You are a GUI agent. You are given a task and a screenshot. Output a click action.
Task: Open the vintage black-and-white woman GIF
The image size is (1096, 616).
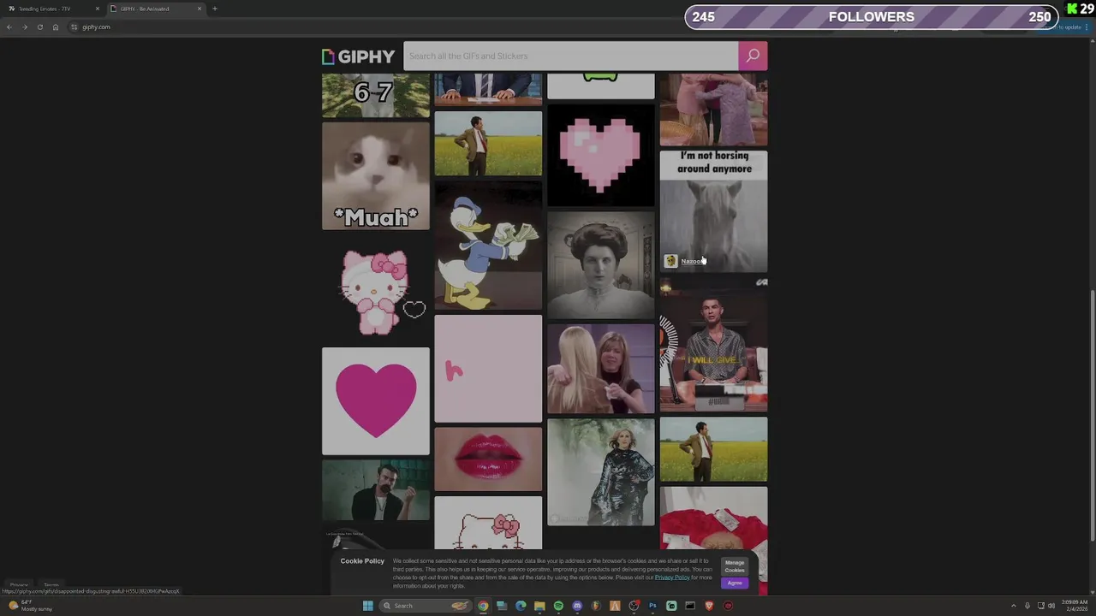click(x=600, y=265)
